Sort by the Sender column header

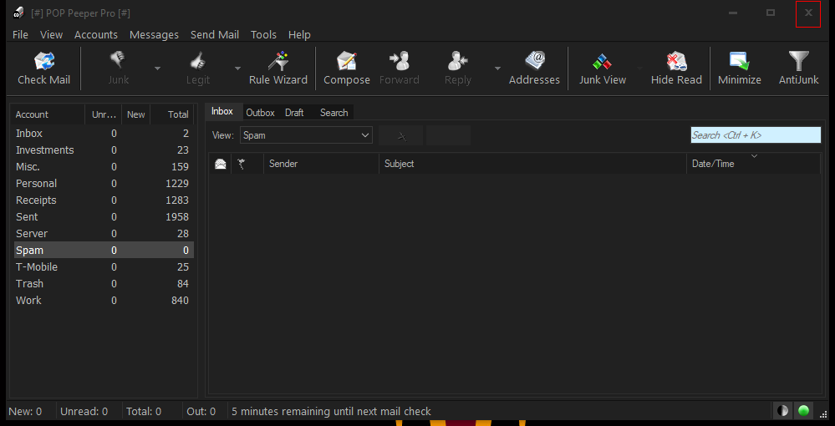(x=321, y=164)
